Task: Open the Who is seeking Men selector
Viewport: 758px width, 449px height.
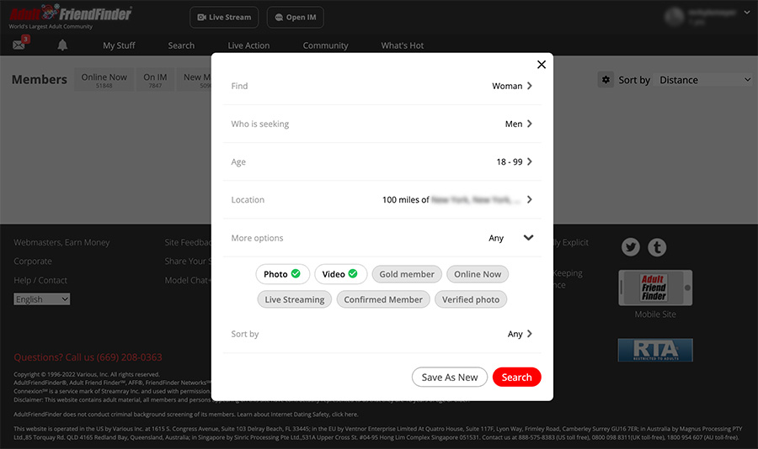Action: pos(382,124)
